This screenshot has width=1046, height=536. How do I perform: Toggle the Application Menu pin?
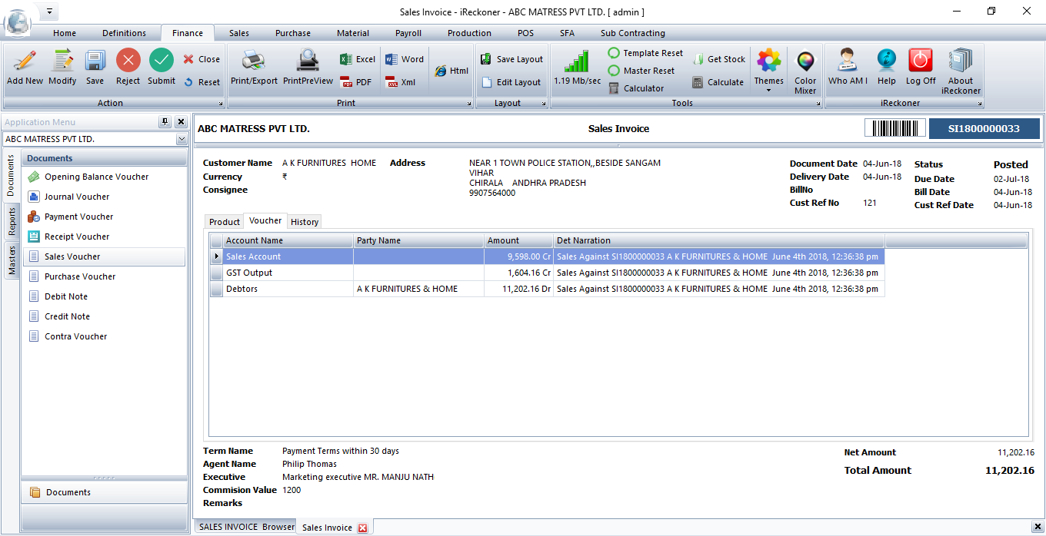(165, 122)
